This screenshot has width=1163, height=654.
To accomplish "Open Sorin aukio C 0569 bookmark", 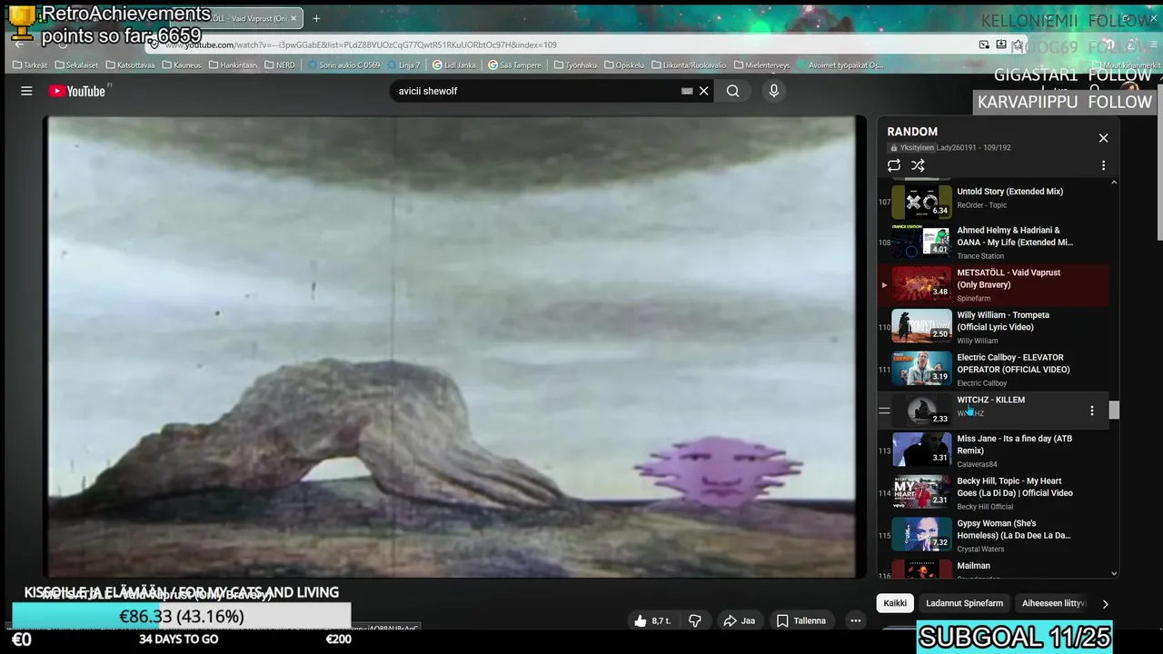I will [343, 65].
